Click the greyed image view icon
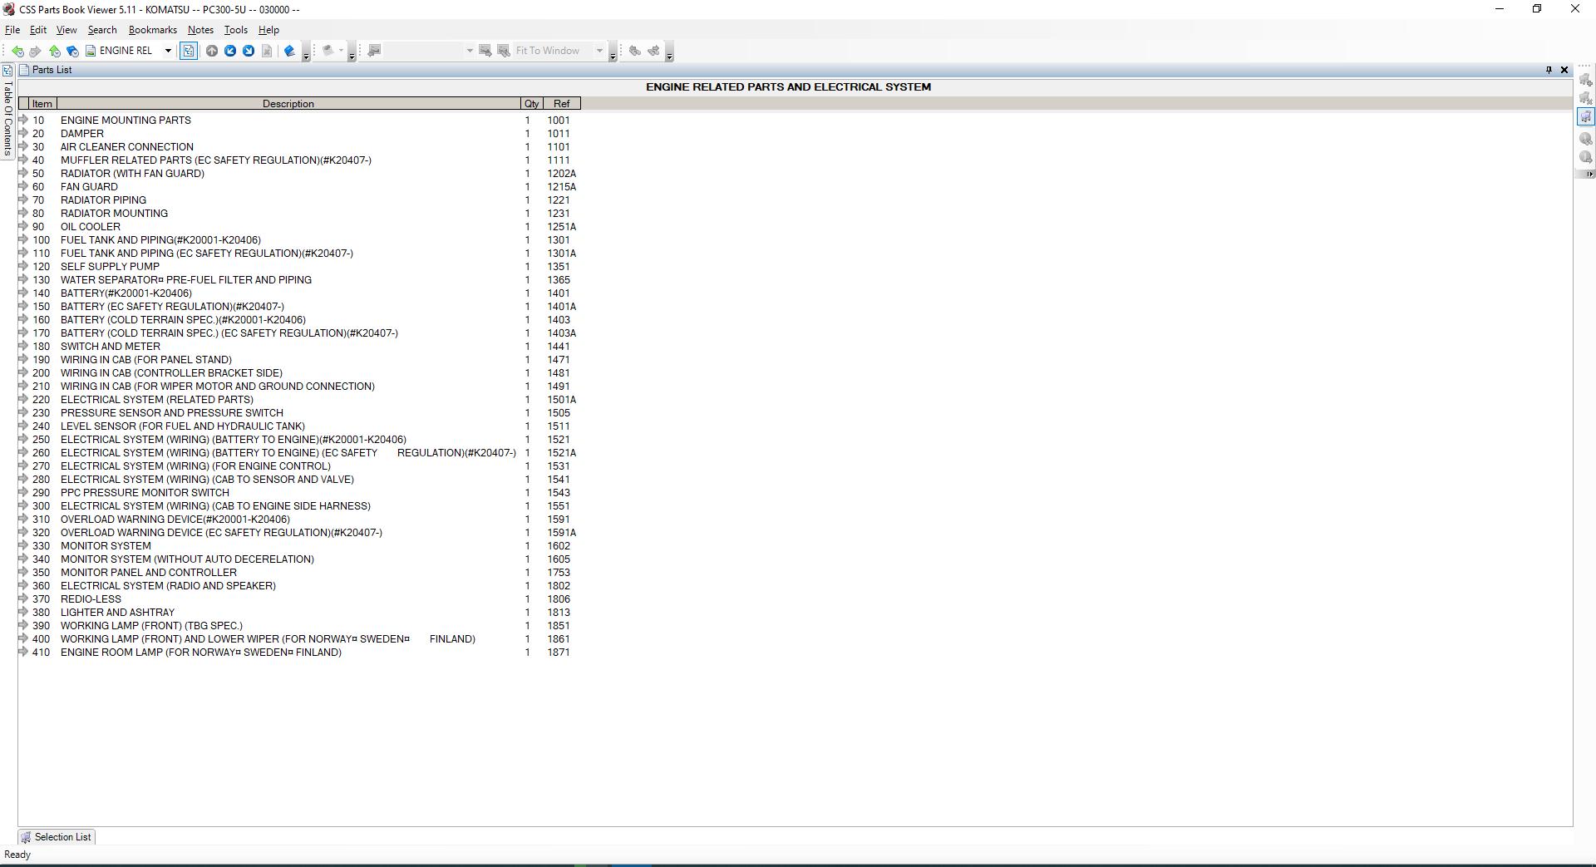Screen dimensions: 1596x867 (374, 51)
